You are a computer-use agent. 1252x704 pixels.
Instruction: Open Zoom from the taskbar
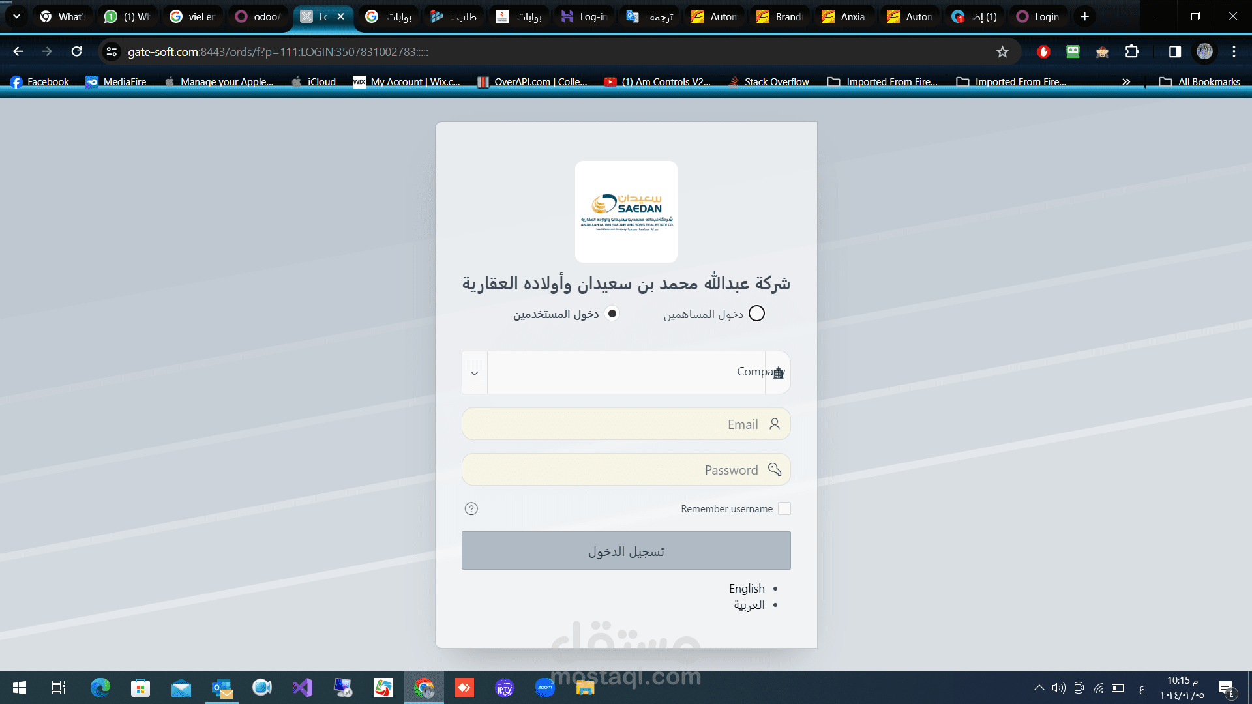(x=545, y=688)
